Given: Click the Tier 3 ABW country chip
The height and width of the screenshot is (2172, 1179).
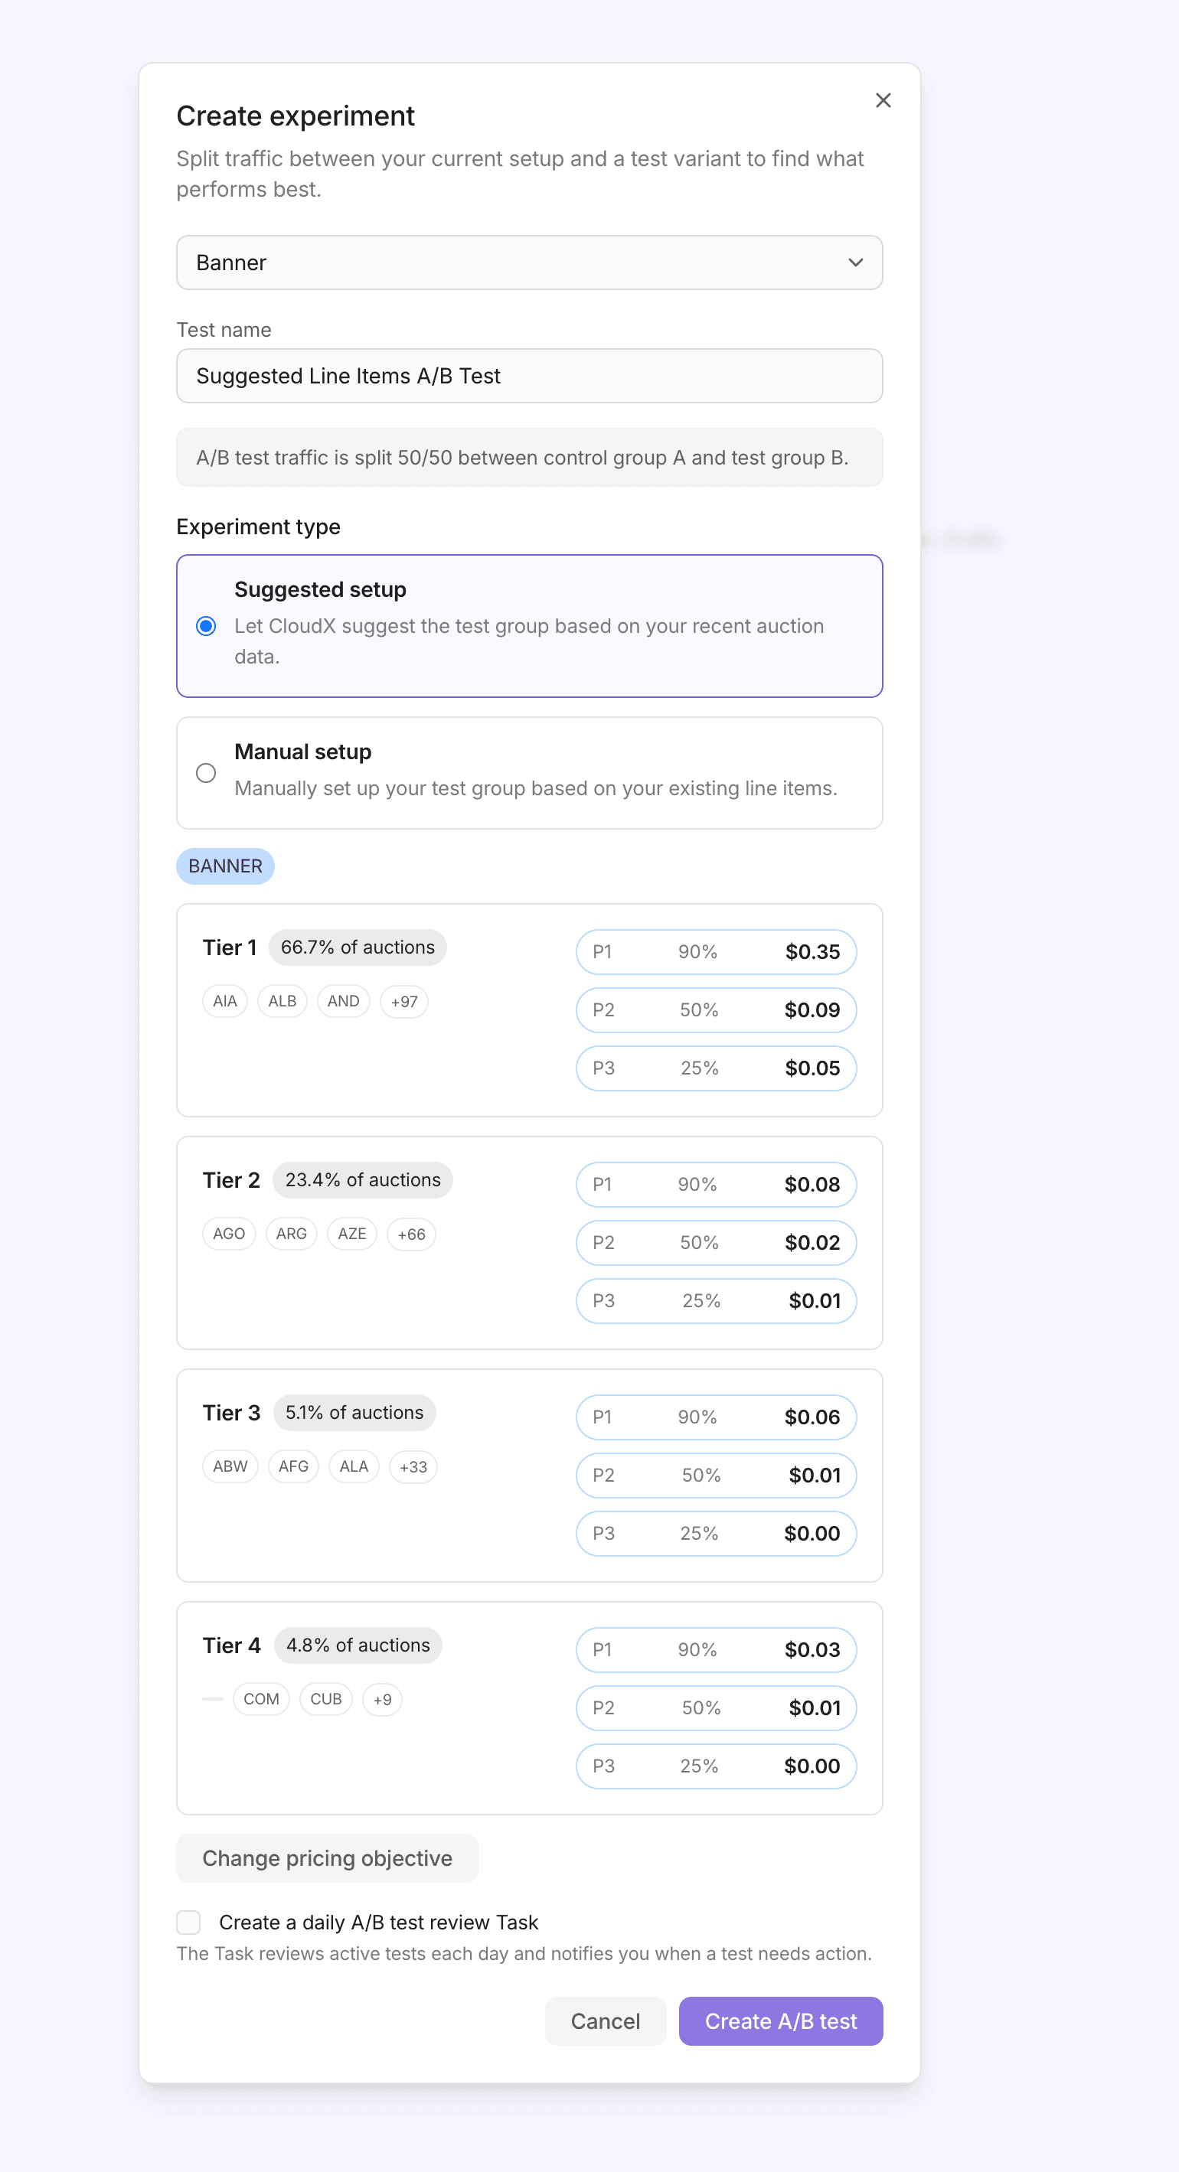Looking at the screenshot, I should click(230, 1467).
